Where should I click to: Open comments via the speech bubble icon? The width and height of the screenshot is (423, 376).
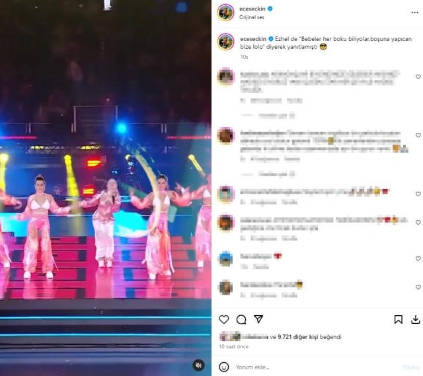click(x=241, y=319)
